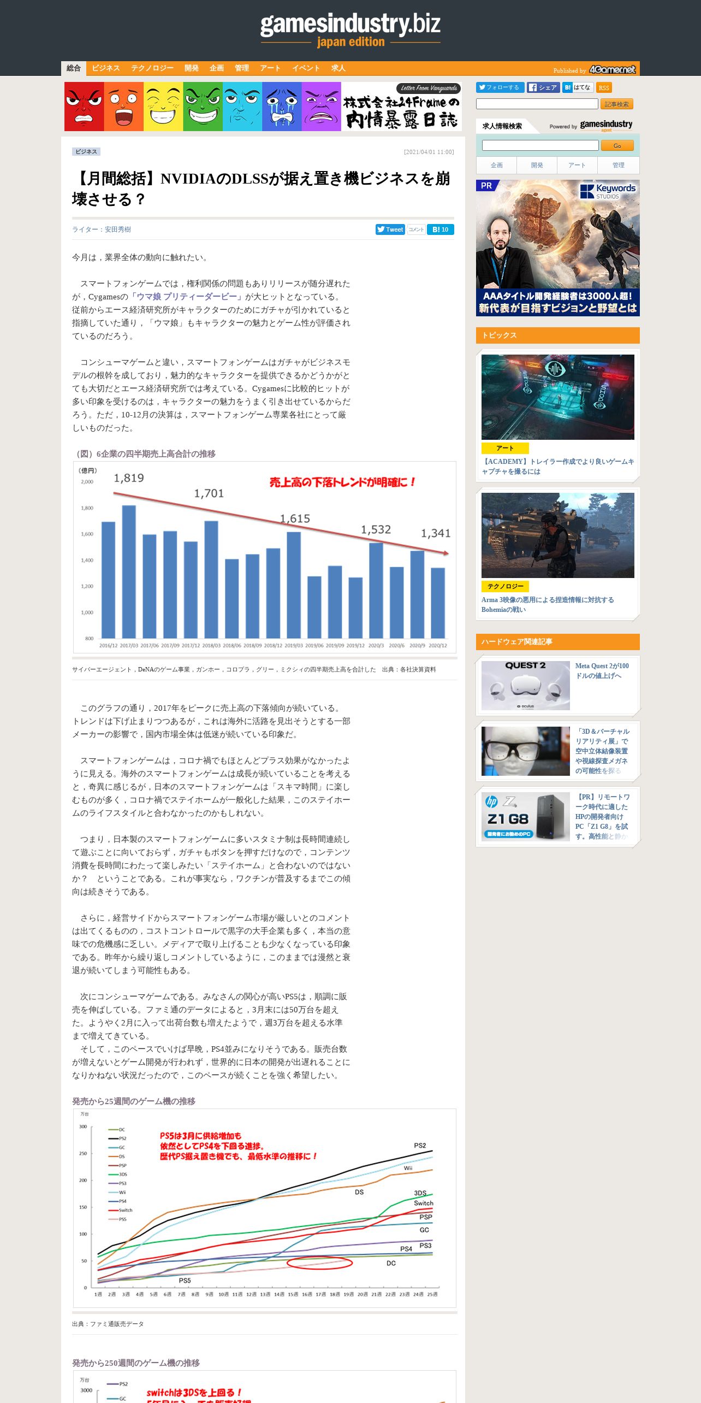Open the 開発 navigation tab
The height and width of the screenshot is (1403, 701).
point(191,68)
